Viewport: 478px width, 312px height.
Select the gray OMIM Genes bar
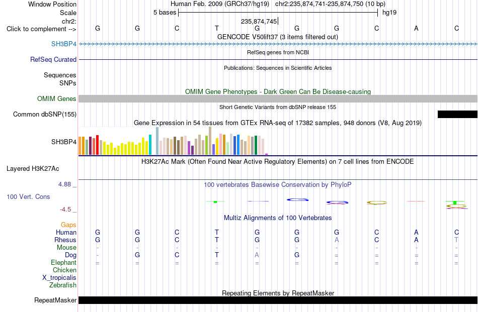tap(278, 98)
